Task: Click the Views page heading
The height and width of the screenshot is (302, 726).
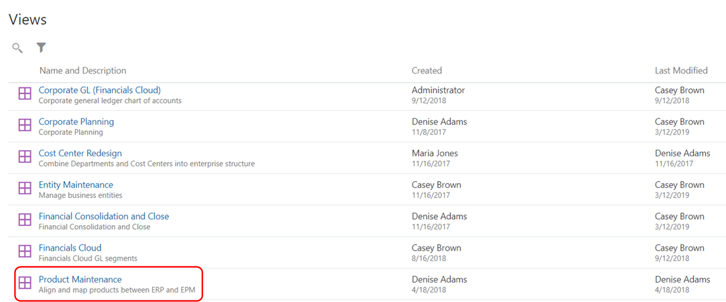Action: tap(27, 19)
